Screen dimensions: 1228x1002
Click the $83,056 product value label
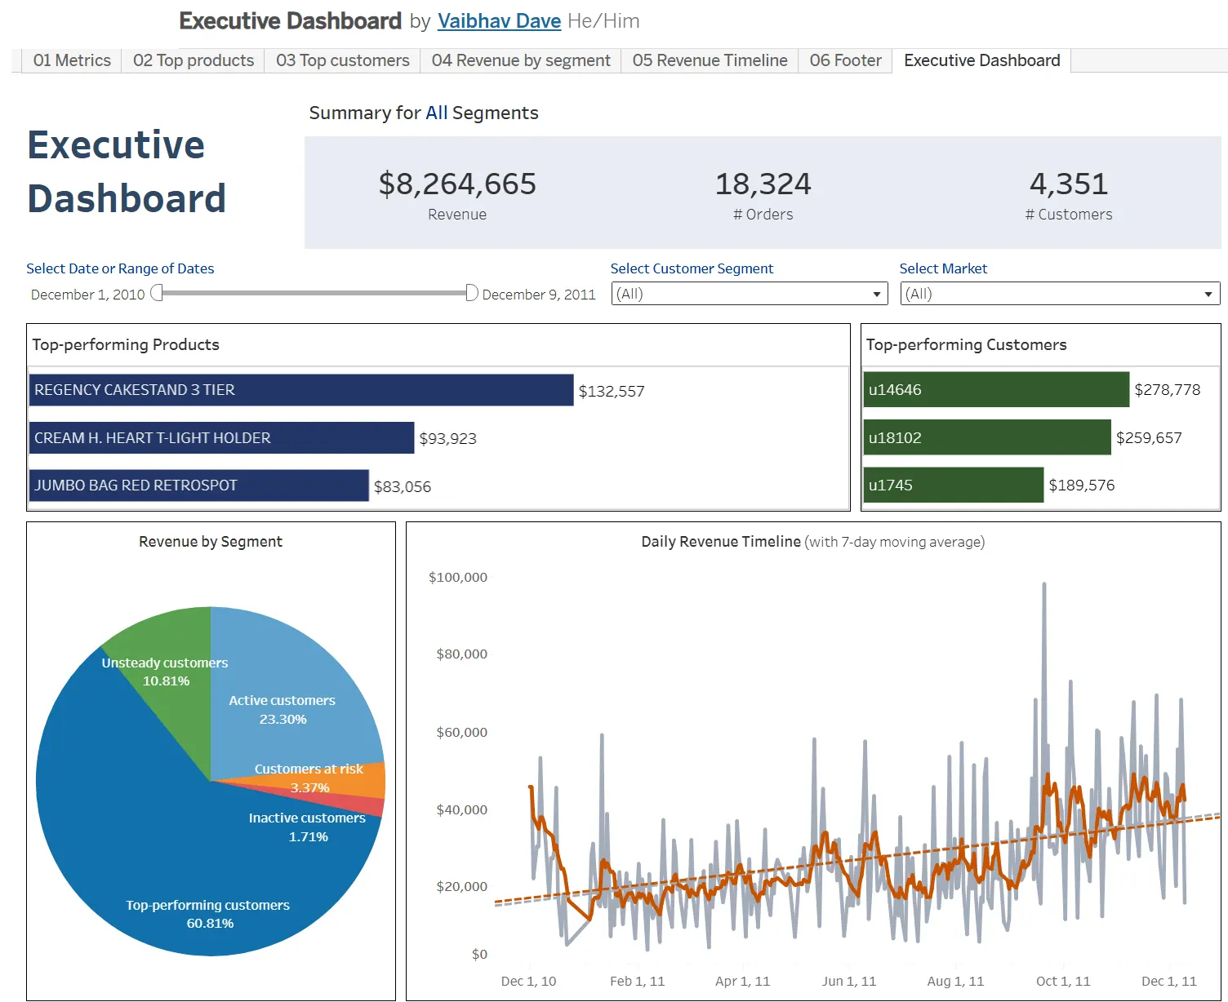tap(403, 487)
